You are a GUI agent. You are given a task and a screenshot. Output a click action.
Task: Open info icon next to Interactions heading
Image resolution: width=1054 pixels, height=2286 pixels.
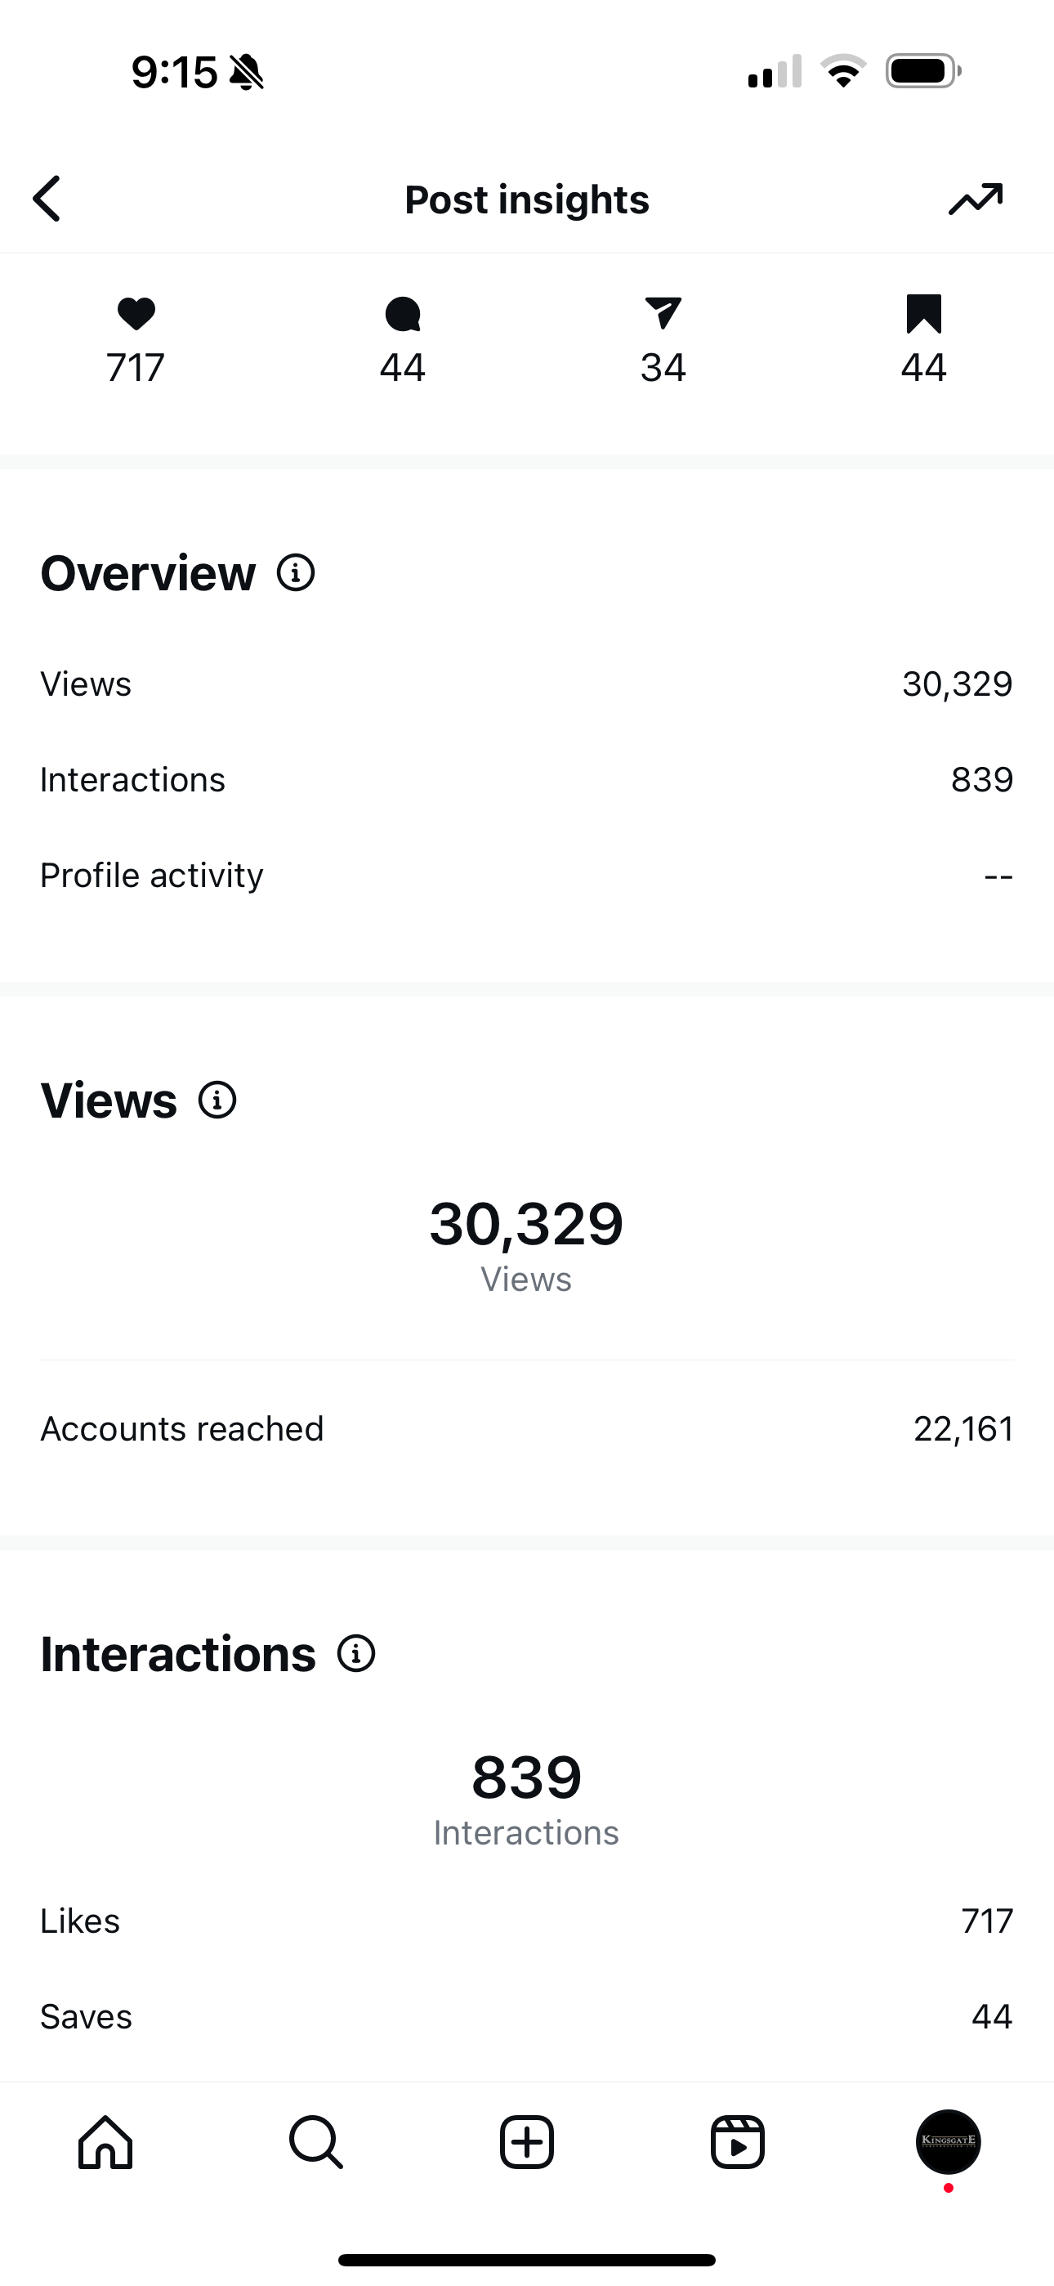[x=357, y=1654]
